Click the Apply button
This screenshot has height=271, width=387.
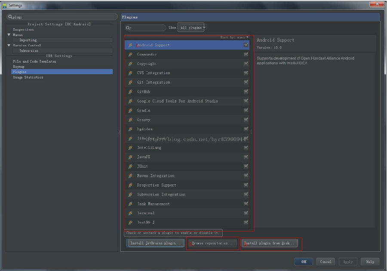(348, 262)
